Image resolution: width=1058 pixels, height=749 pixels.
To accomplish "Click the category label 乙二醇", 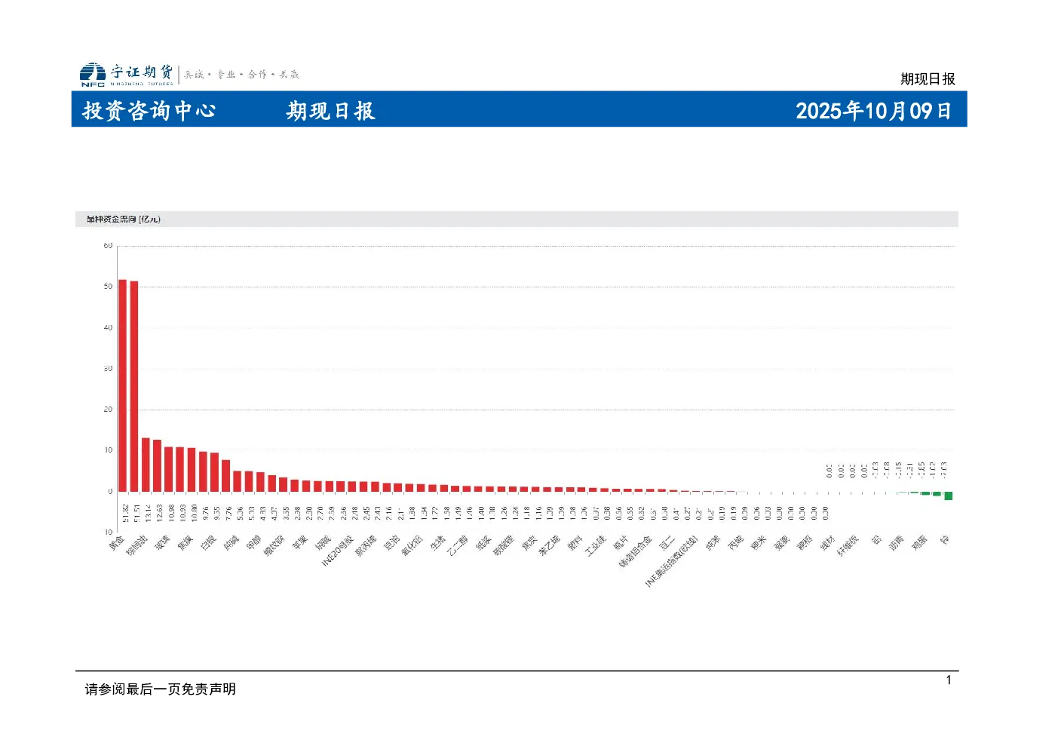I will 458,545.
